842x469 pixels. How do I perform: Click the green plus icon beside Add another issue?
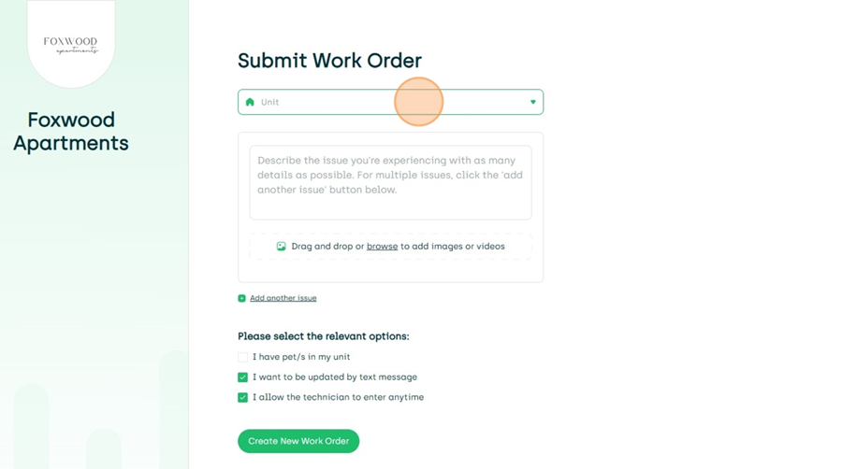(x=241, y=298)
